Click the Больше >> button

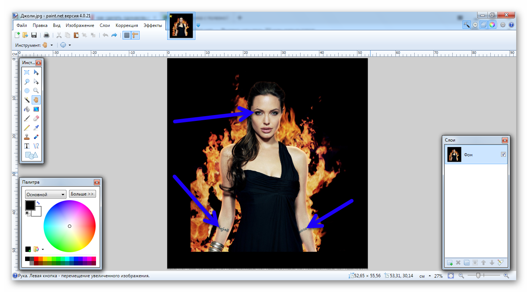pos(82,194)
